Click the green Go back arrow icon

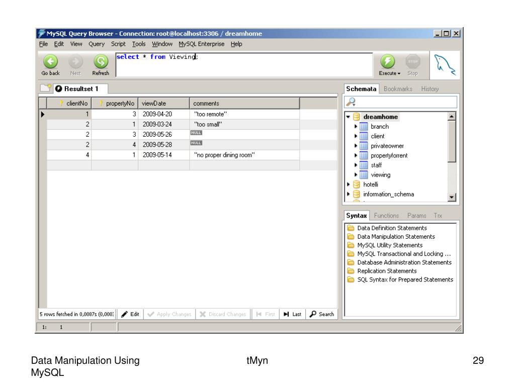(50, 61)
